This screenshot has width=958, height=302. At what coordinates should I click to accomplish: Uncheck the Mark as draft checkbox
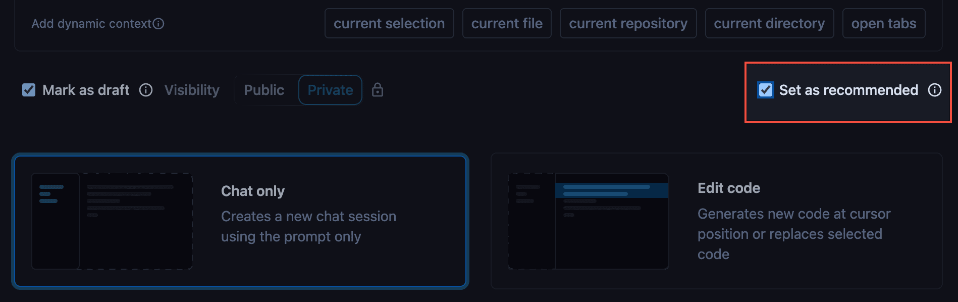pyautogui.click(x=29, y=90)
